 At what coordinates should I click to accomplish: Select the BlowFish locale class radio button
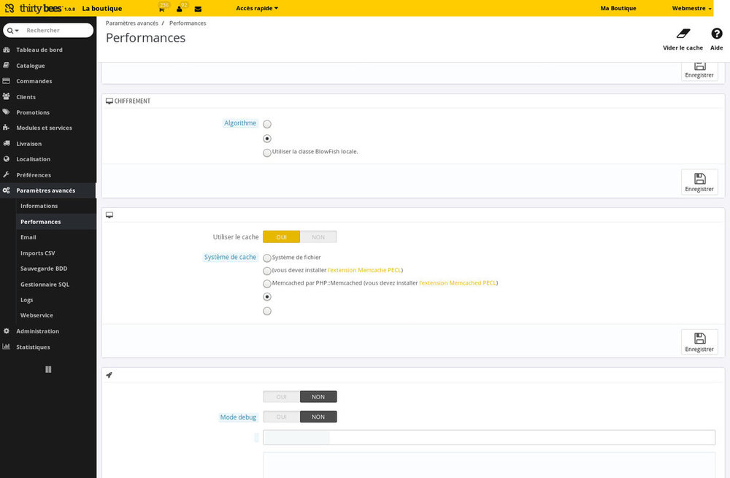[x=267, y=153]
